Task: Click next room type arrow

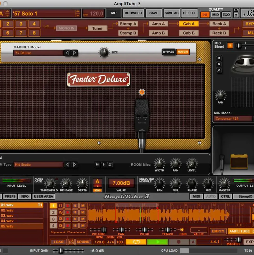Action: click(74, 165)
